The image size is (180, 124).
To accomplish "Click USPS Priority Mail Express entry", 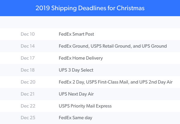I will pos(85,106).
